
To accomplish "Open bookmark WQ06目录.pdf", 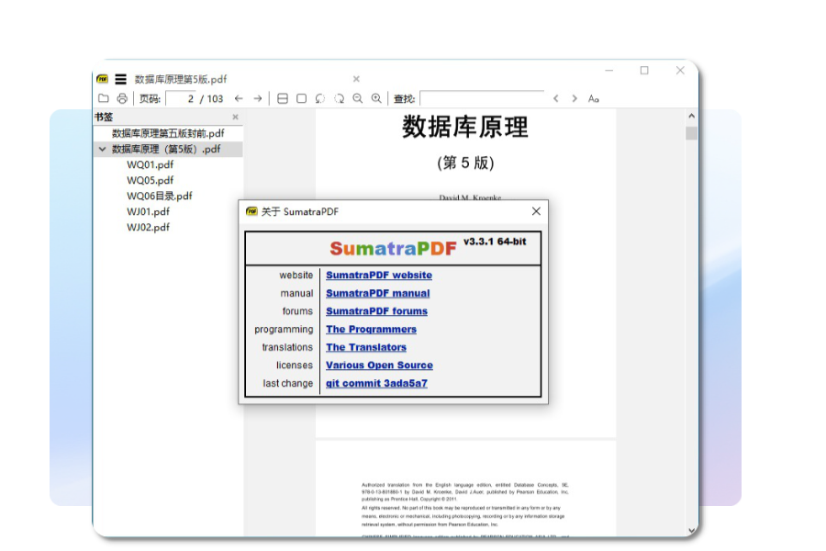I will click(x=160, y=197).
